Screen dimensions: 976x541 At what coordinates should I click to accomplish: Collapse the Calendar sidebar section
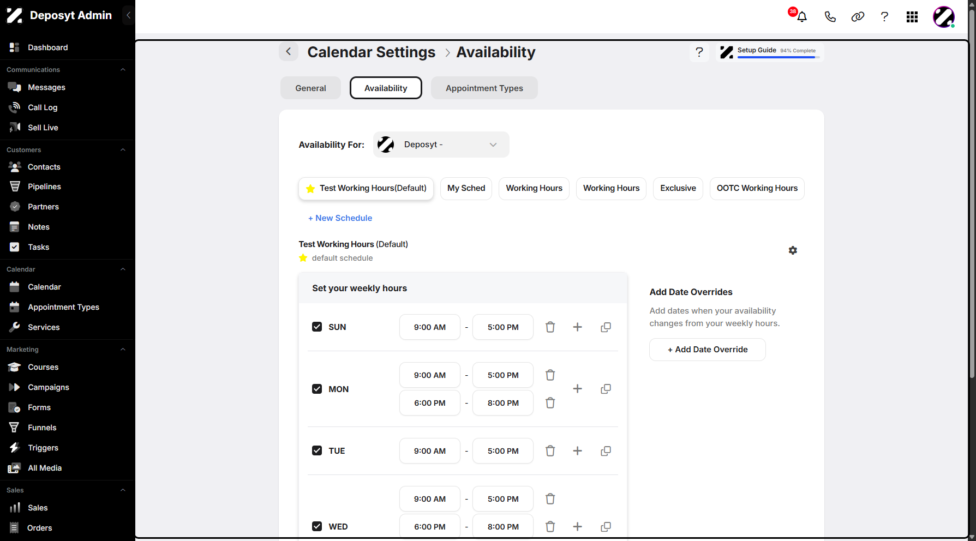coord(123,269)
